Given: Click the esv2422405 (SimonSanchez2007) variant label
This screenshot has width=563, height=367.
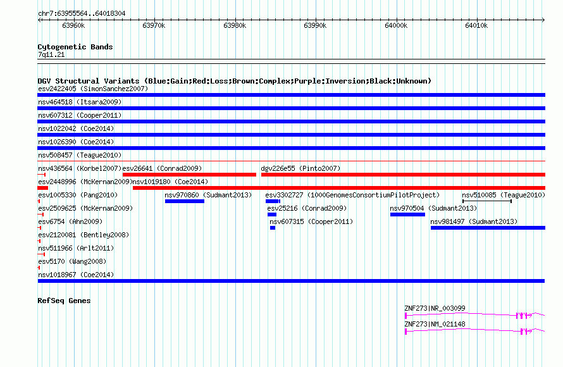Looking at the screenshot, I should pyautogui.click(x=93, y=89).
